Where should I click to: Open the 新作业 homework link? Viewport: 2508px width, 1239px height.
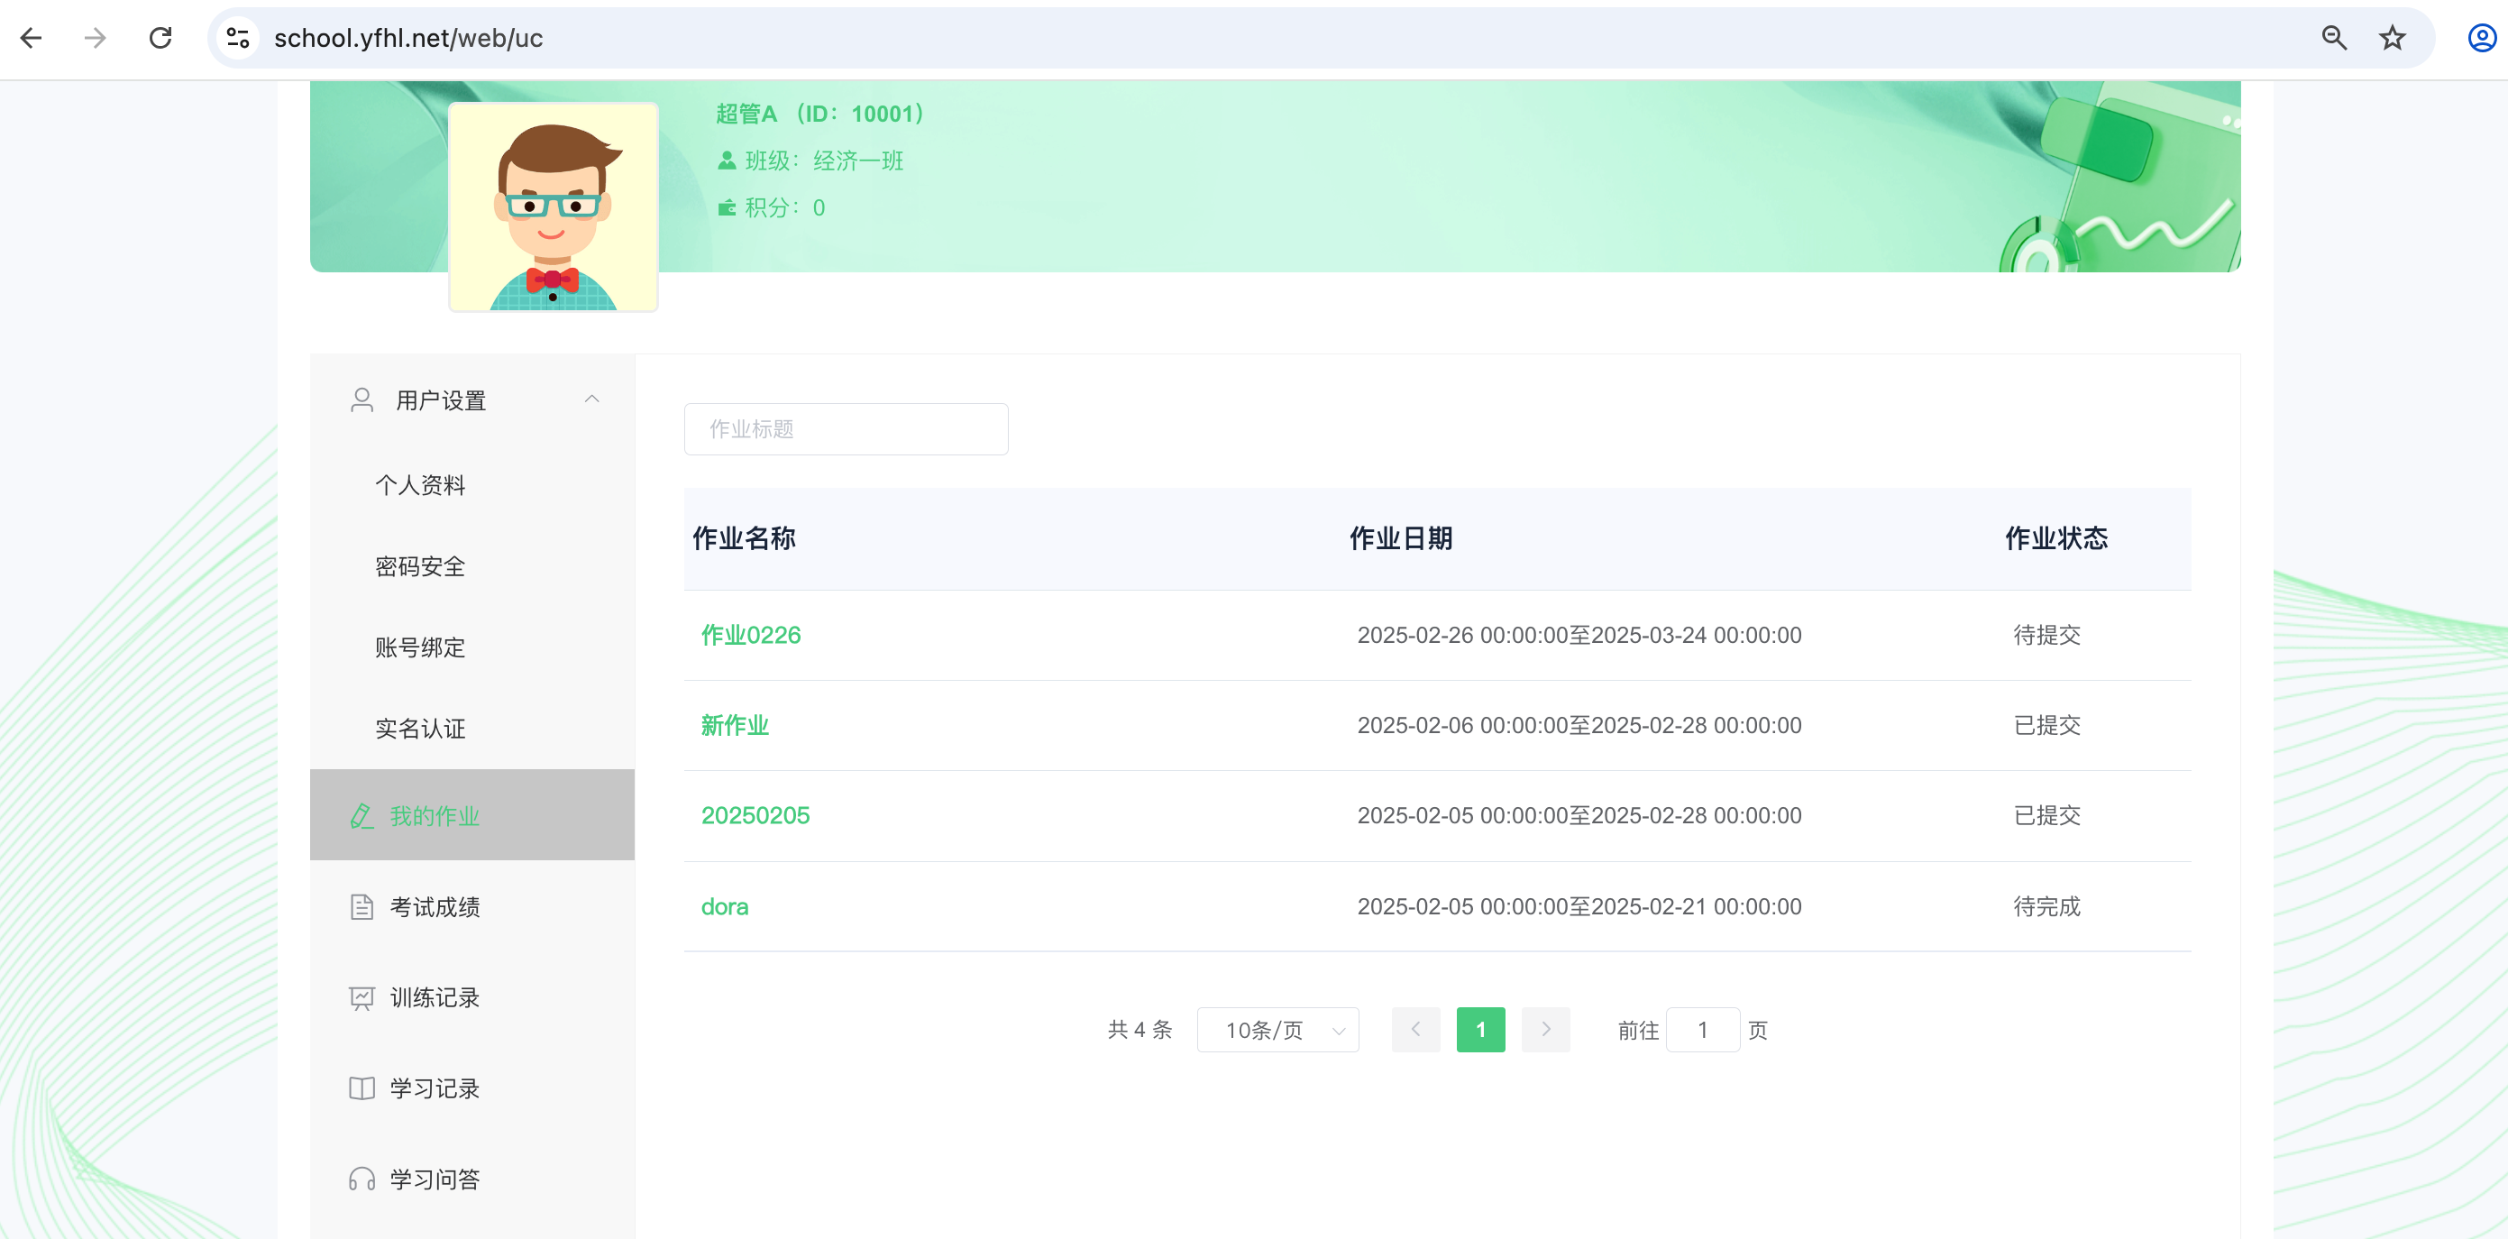point(735,726)
